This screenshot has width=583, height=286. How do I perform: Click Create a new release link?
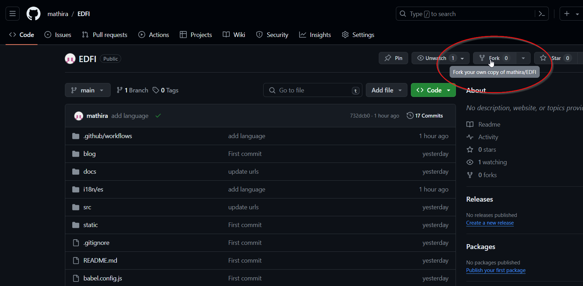[490, 223]
